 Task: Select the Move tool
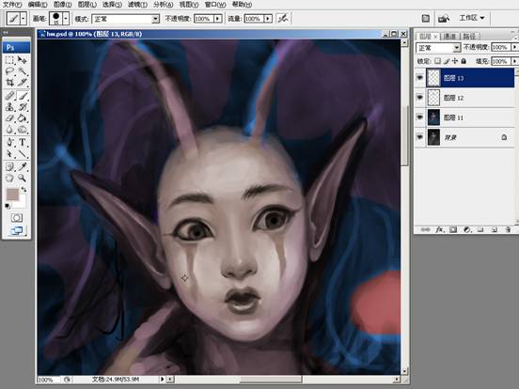click(x=23, y=60)
